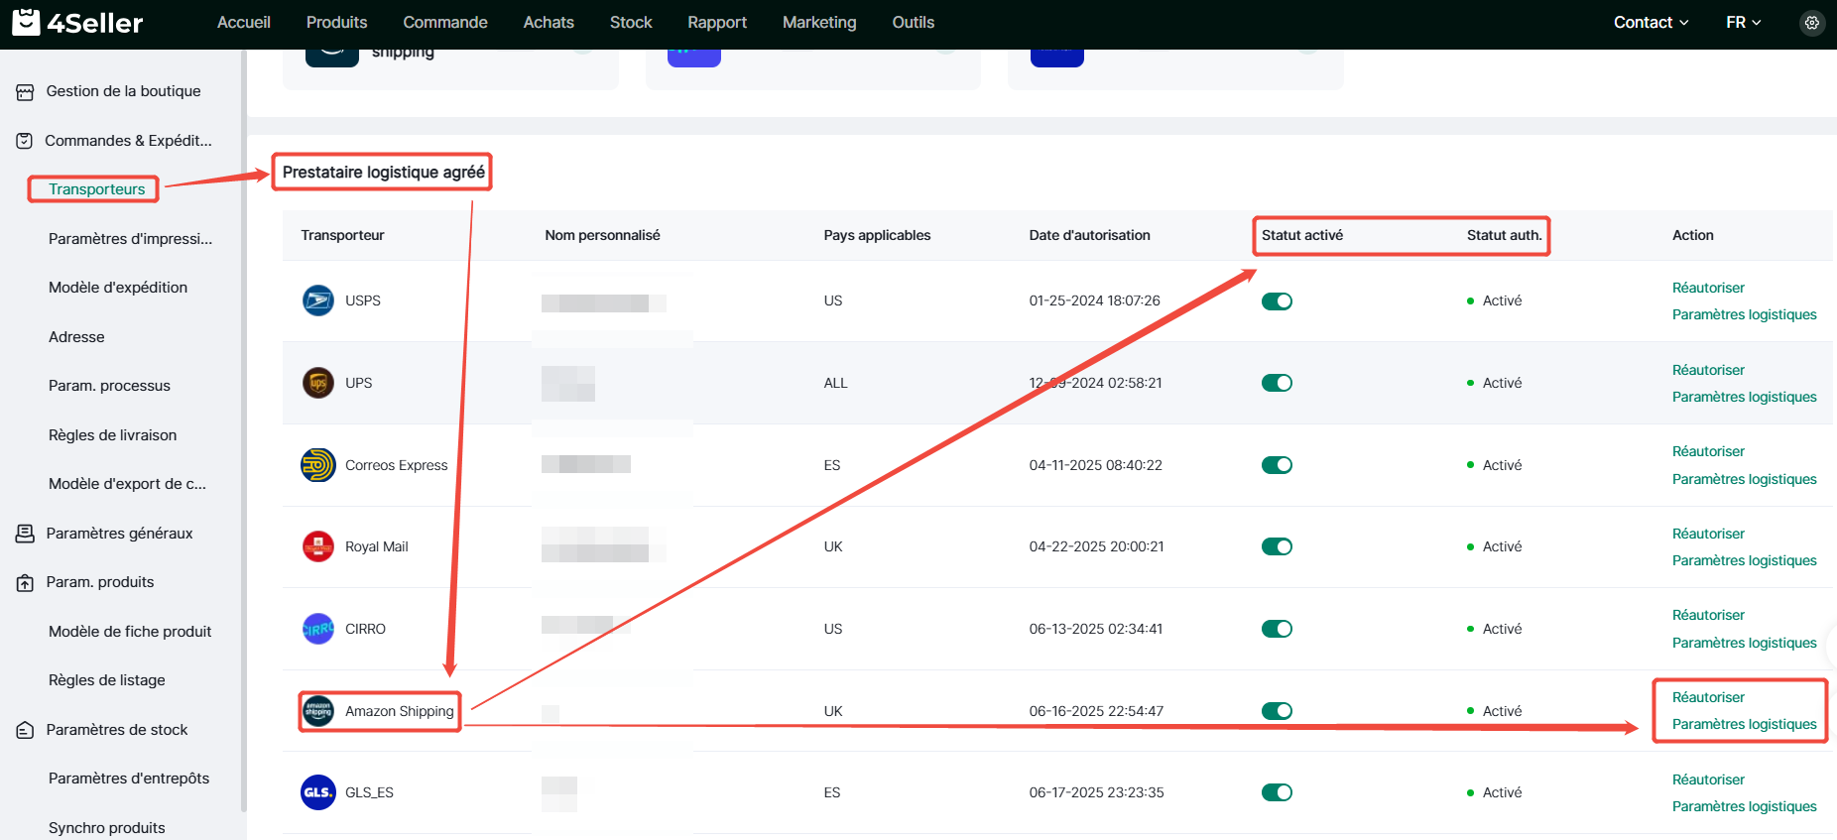Open Paramètres logistiques for CIRRO

point(1744,643)
